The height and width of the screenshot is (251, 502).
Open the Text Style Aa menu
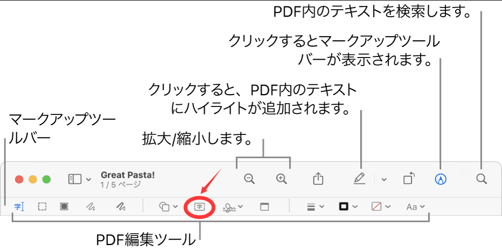416,207
